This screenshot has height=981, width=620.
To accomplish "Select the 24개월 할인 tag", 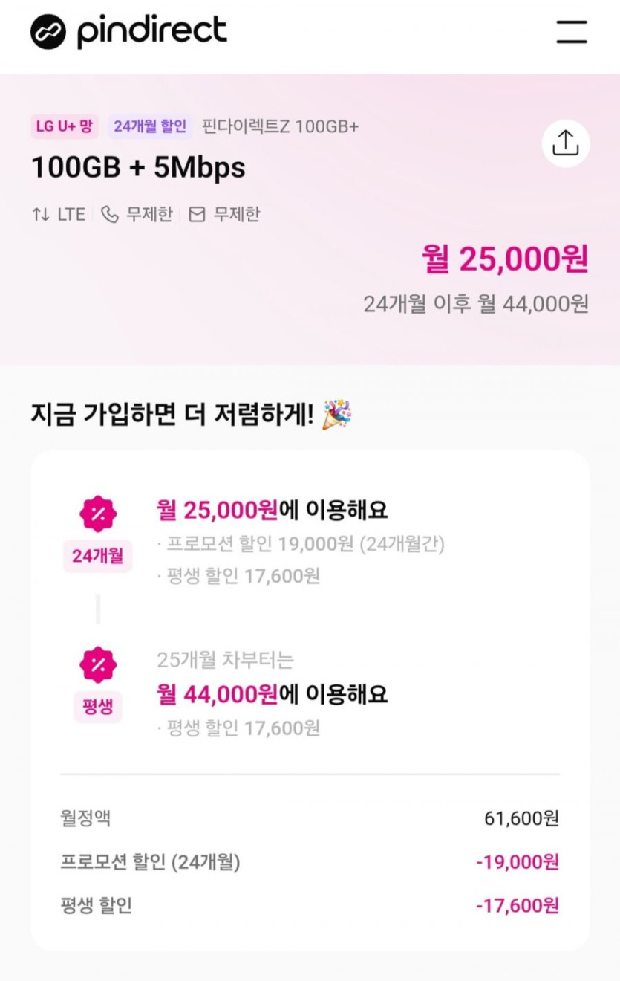I will tap(150, 126).
